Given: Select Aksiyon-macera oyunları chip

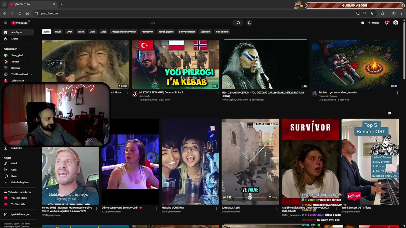Looking at the screenshot, I should 124,32.
